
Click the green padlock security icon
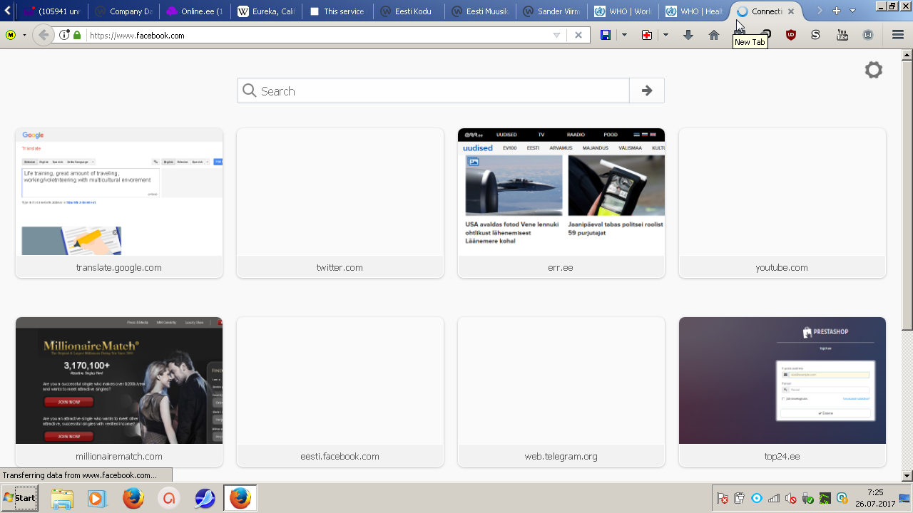coord(77,35)
